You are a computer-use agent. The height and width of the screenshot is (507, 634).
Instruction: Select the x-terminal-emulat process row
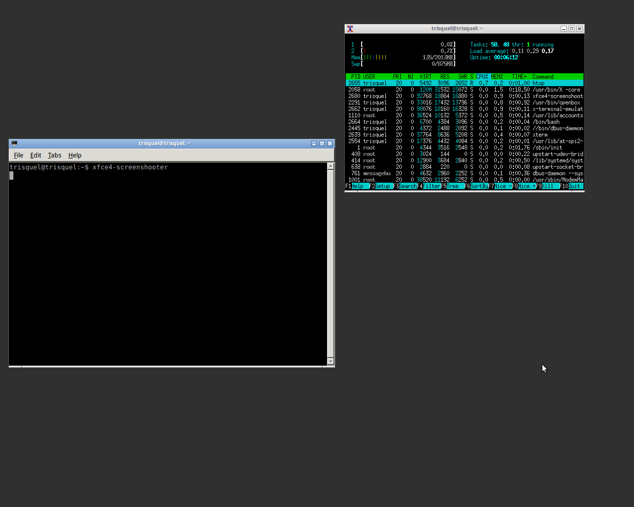465,109
